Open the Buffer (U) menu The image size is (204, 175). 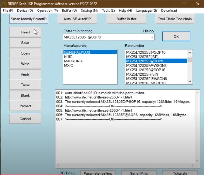click(x=69, y=11)
